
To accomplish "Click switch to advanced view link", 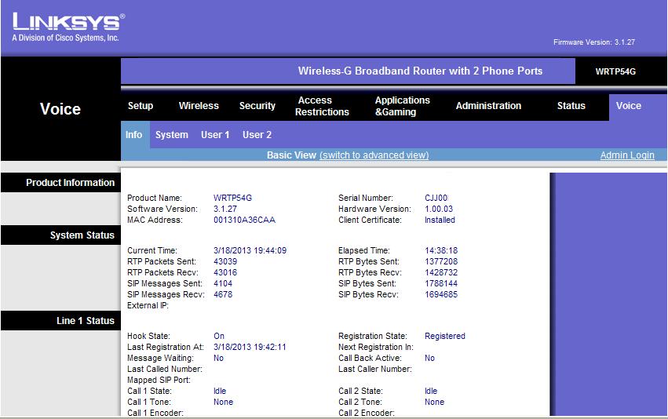I will [x=374, y=155].
